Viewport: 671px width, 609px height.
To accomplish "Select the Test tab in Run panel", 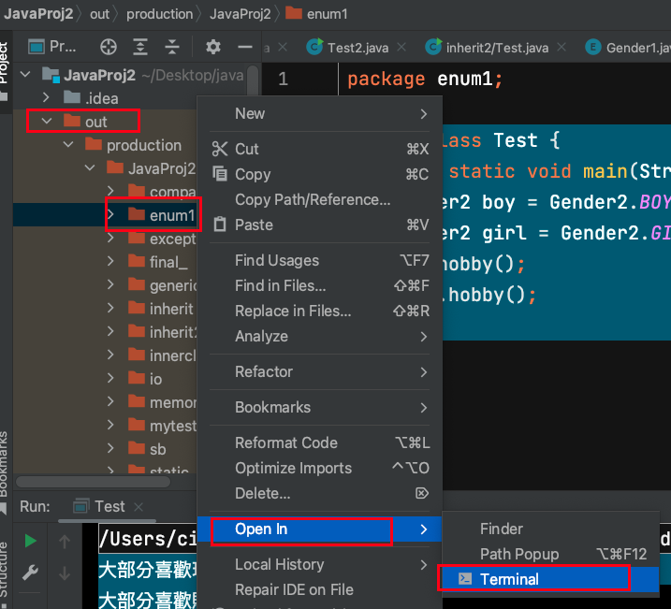I will (x=109, y=506).
